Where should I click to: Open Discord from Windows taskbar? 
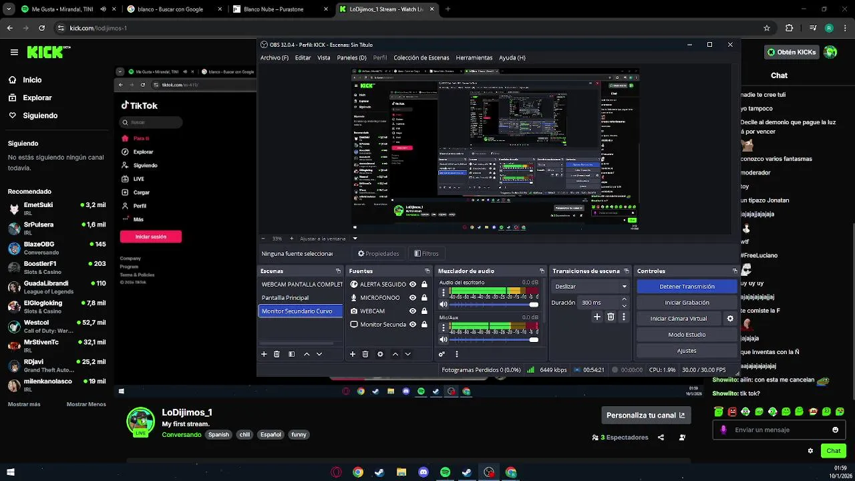pyautogui.click(x=423, y=472)
